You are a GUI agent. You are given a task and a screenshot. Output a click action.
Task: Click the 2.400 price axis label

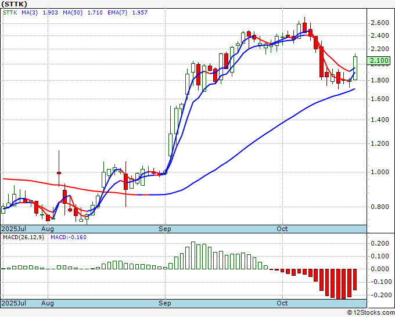coord(380,36)
